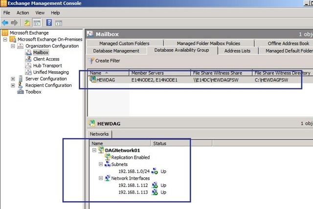Image resolution: width=313 pixels, height=209 pixels.
Task: Click the Unified Messaging node icon
Action: [28, 72]
